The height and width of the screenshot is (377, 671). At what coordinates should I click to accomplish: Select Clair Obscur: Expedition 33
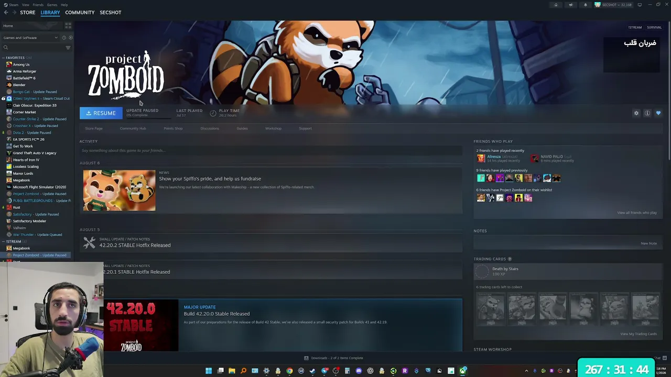coord(35,105)
